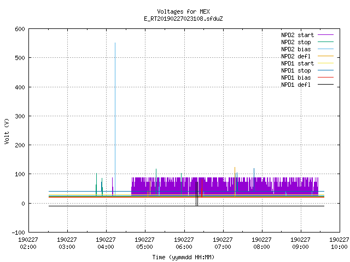The width and height of the screenshot is (350, 262).
Task: Click the x-axis tick label 10:00
Action: point(339,247)
